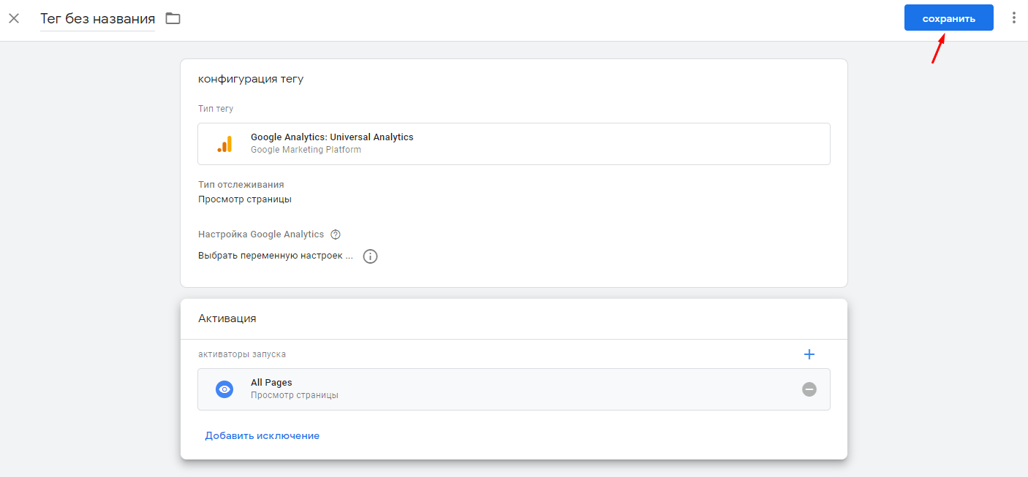Close the tag editor with the X icon
This screenshot has height=477, width=1028.
tap(14, 18)
